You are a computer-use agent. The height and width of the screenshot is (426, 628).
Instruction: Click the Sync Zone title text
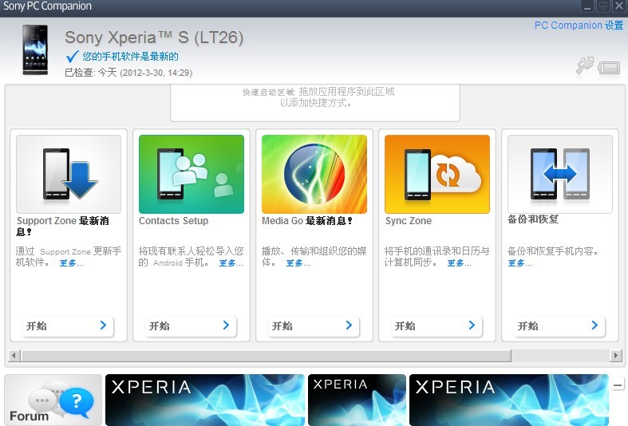[408, 221]
